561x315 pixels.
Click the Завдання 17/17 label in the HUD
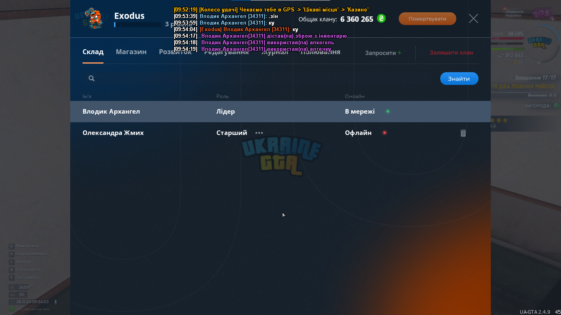tap(535, 78)
